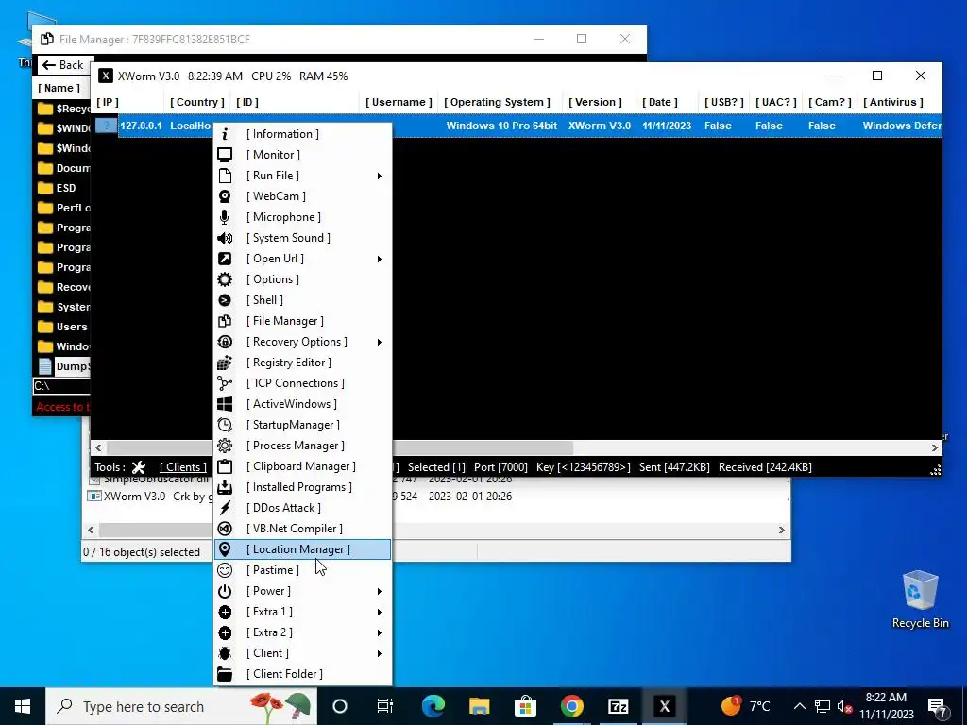This screenshot has width=967, height=725.
Task: Click the DDos Attack lightning icon
Action: (x=225, y=508)
